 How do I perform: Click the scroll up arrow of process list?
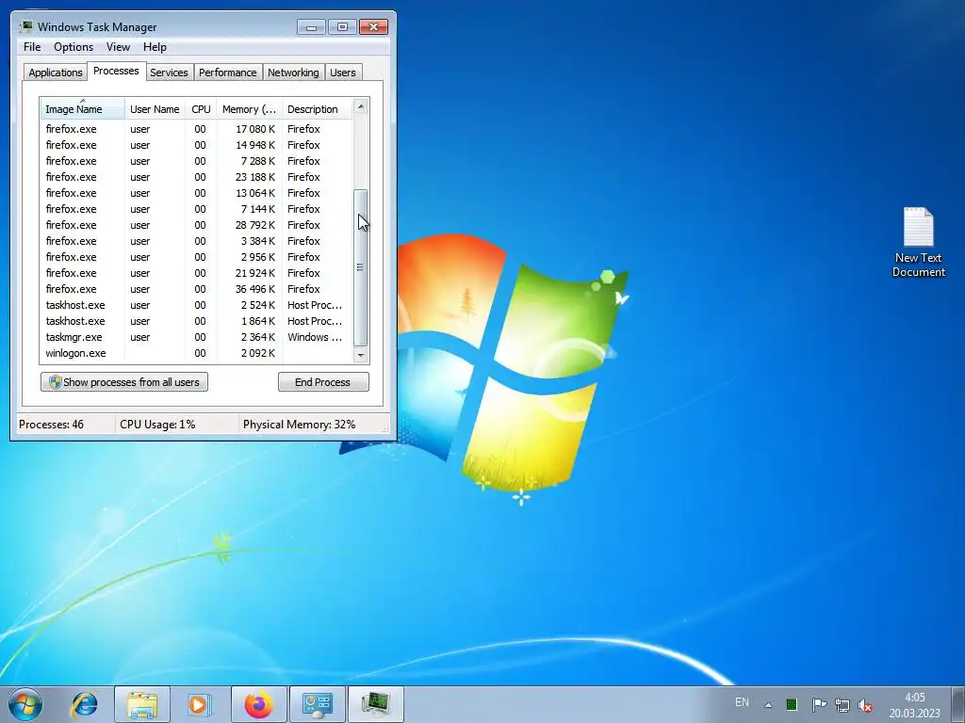pyautogui.click(x=361, y=106)
